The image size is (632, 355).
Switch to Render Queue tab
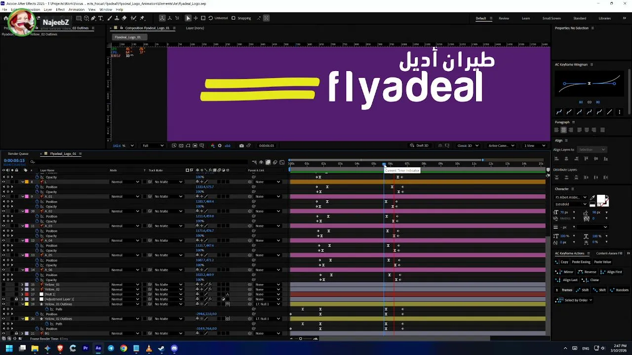coord(18,154)
